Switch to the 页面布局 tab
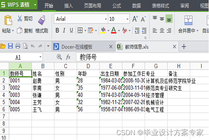 pyautogui.click(x=93, y=6)
